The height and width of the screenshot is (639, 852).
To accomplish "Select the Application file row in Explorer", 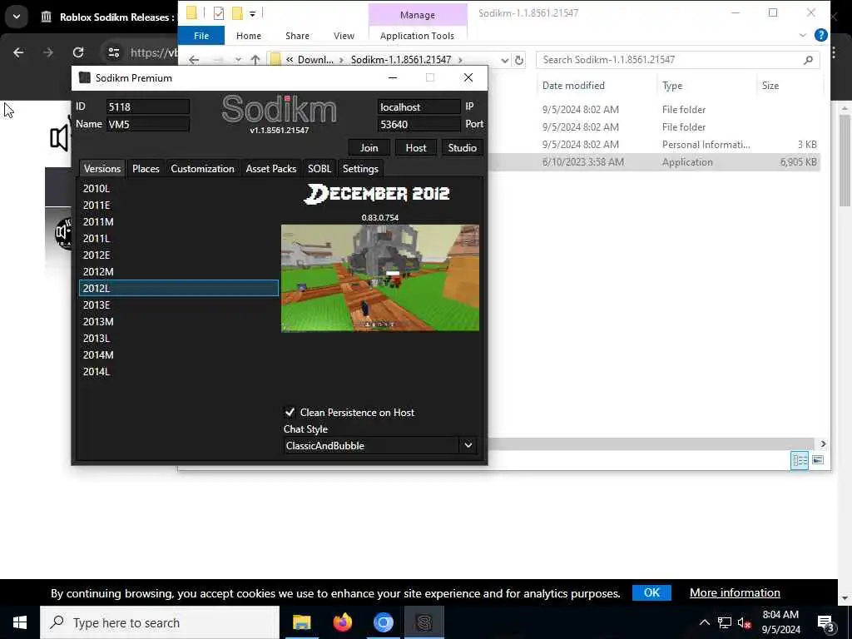I will [654, 162].
